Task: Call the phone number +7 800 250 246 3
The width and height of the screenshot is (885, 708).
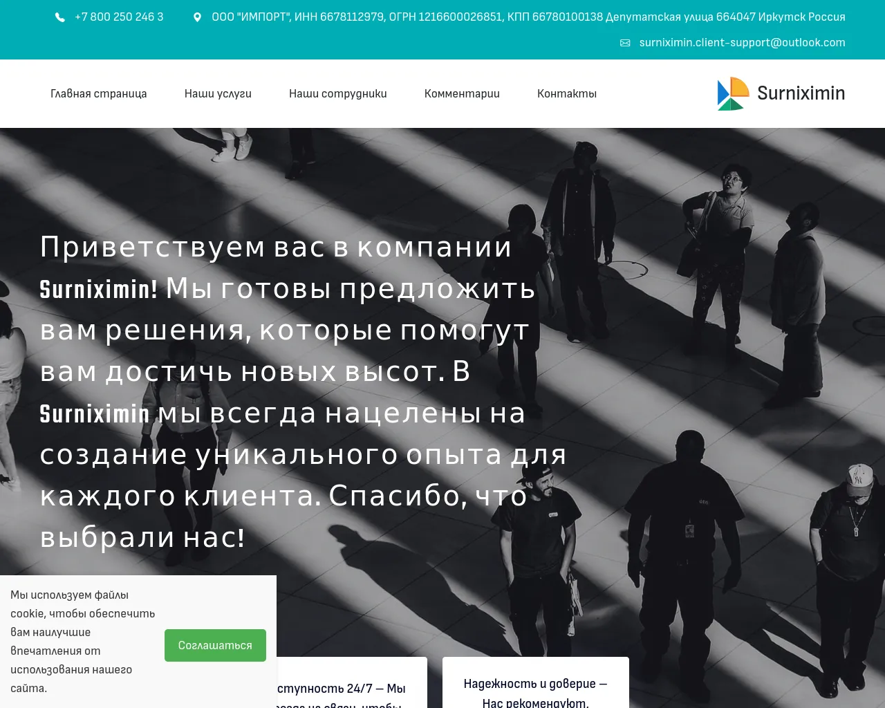Action: pos(119,17)
